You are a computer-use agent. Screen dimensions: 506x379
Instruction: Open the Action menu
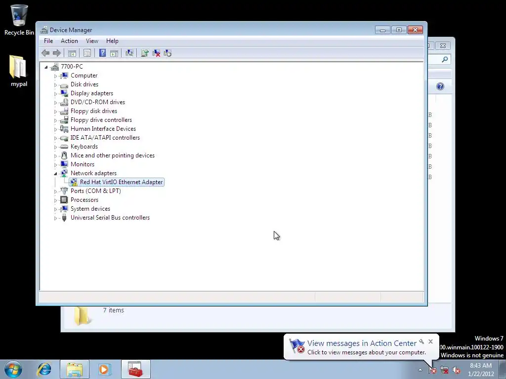tap(69, 41)
